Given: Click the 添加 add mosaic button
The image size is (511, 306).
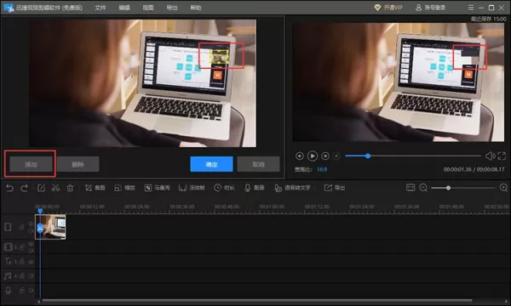Looking at the screenshot, I should click(x=31, y=165).
